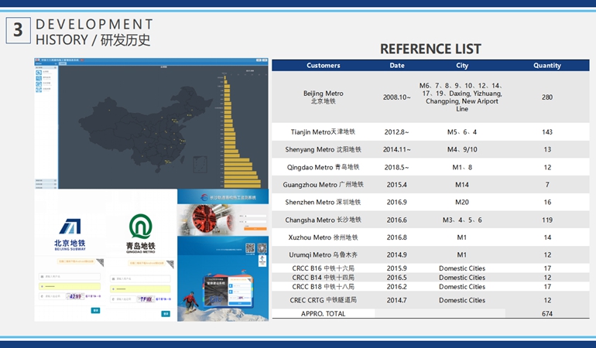Click the Changsha quantity 119

tap(547, 220)
